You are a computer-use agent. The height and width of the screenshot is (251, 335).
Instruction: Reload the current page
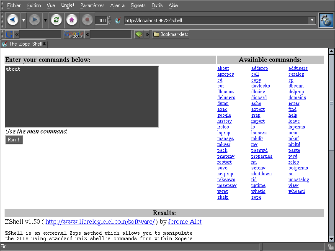pyautogui.click(x=56, y=20)
